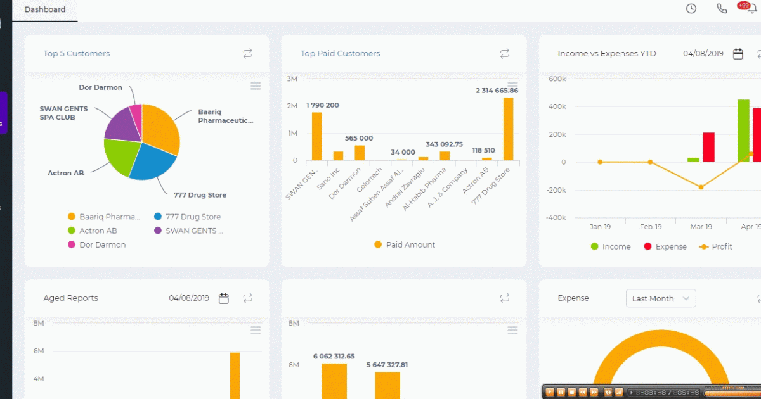Open Aged Reports chart hamburger menu
Viewport: 761px width, 399px height.
pyautogui.click(x=256, y=330)
